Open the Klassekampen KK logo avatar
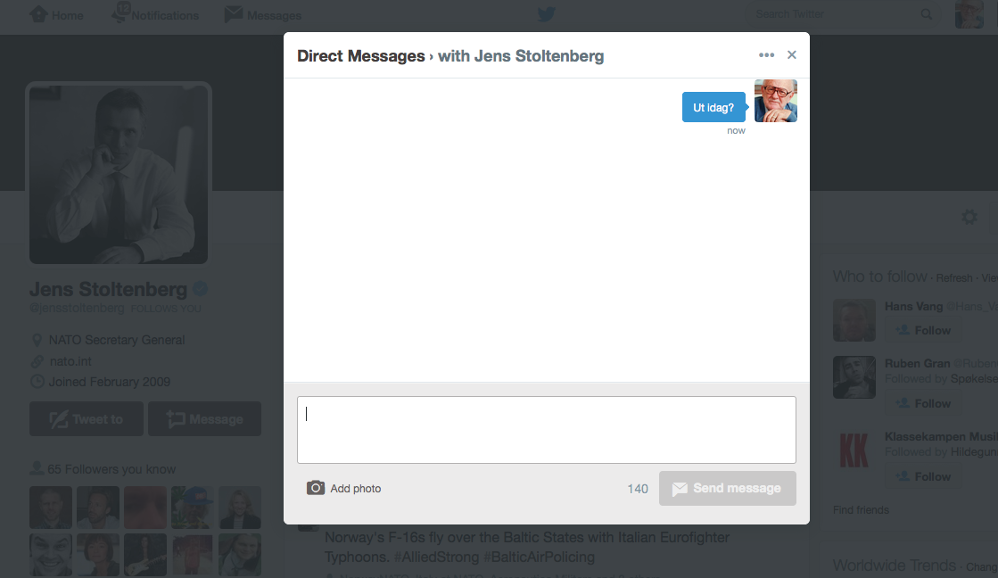This screenshot has height=578, width=998. pos(854,450)
